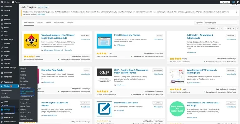Viewport: 240px width, 124px height.
Task: Open the Tools wrench icon in sidebar
Action: 2,106
